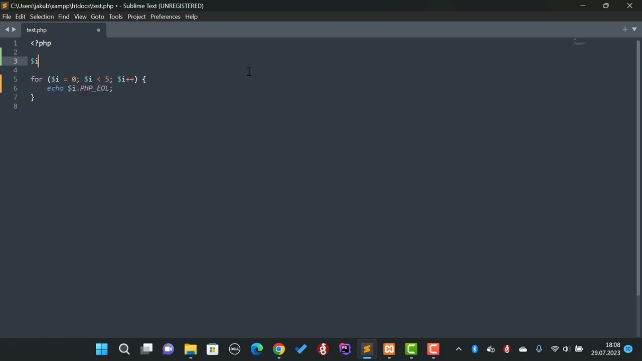Open Google Chrome from taskbar

click(279, 349)
